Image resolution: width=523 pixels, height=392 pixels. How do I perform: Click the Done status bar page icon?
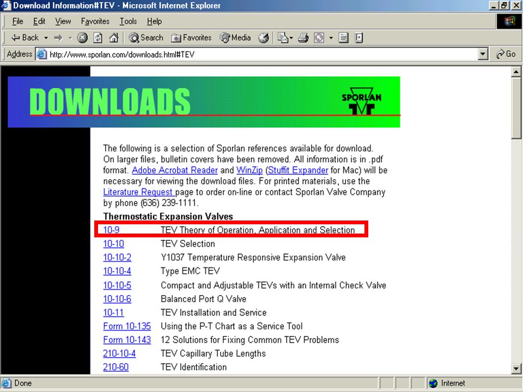tap(6, 383)
